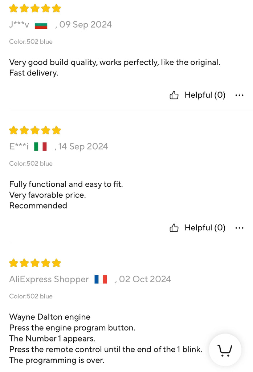
Task: Select reviewer name J***v
Action: pyautogui.click(x=19, y=25)
